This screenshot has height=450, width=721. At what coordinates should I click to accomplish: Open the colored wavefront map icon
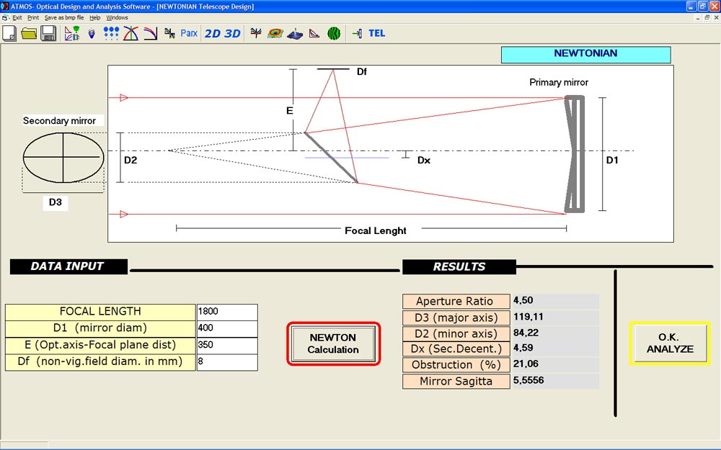point(275,33)
